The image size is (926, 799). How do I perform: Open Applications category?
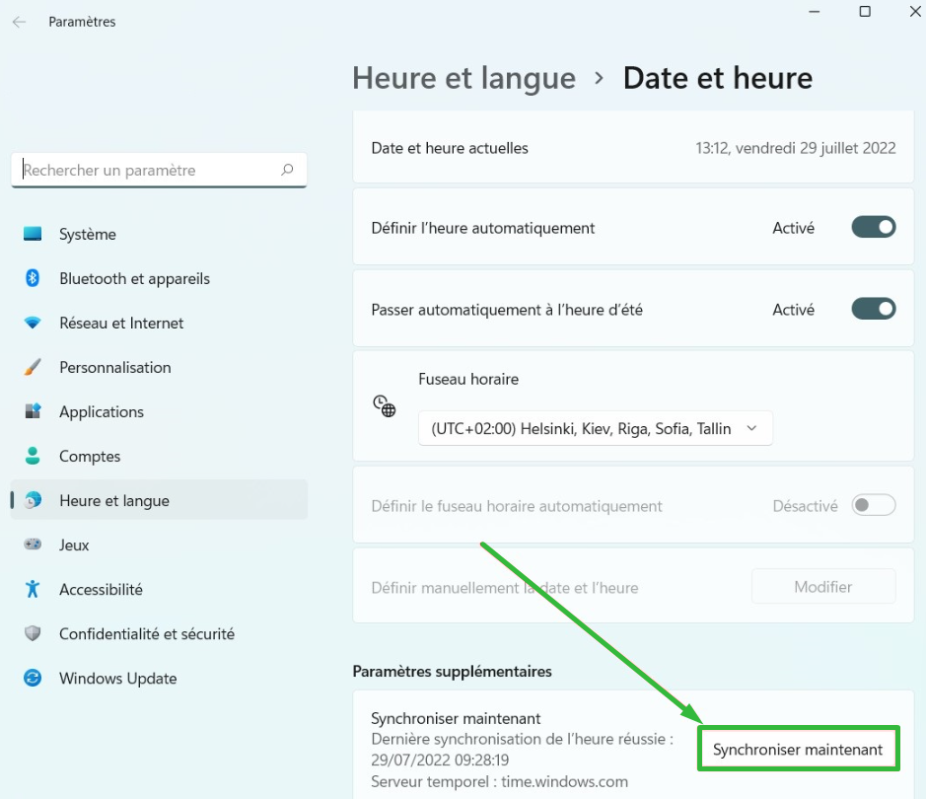[159, 411]
